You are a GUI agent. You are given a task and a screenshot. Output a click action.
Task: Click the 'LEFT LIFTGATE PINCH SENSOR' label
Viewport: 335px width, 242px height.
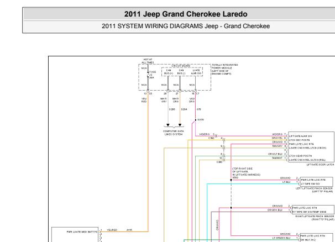point(314,188)
